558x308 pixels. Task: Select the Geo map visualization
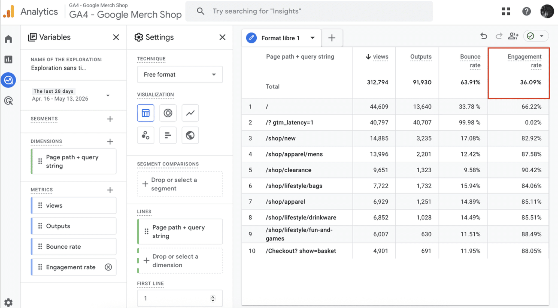(190, 135)
